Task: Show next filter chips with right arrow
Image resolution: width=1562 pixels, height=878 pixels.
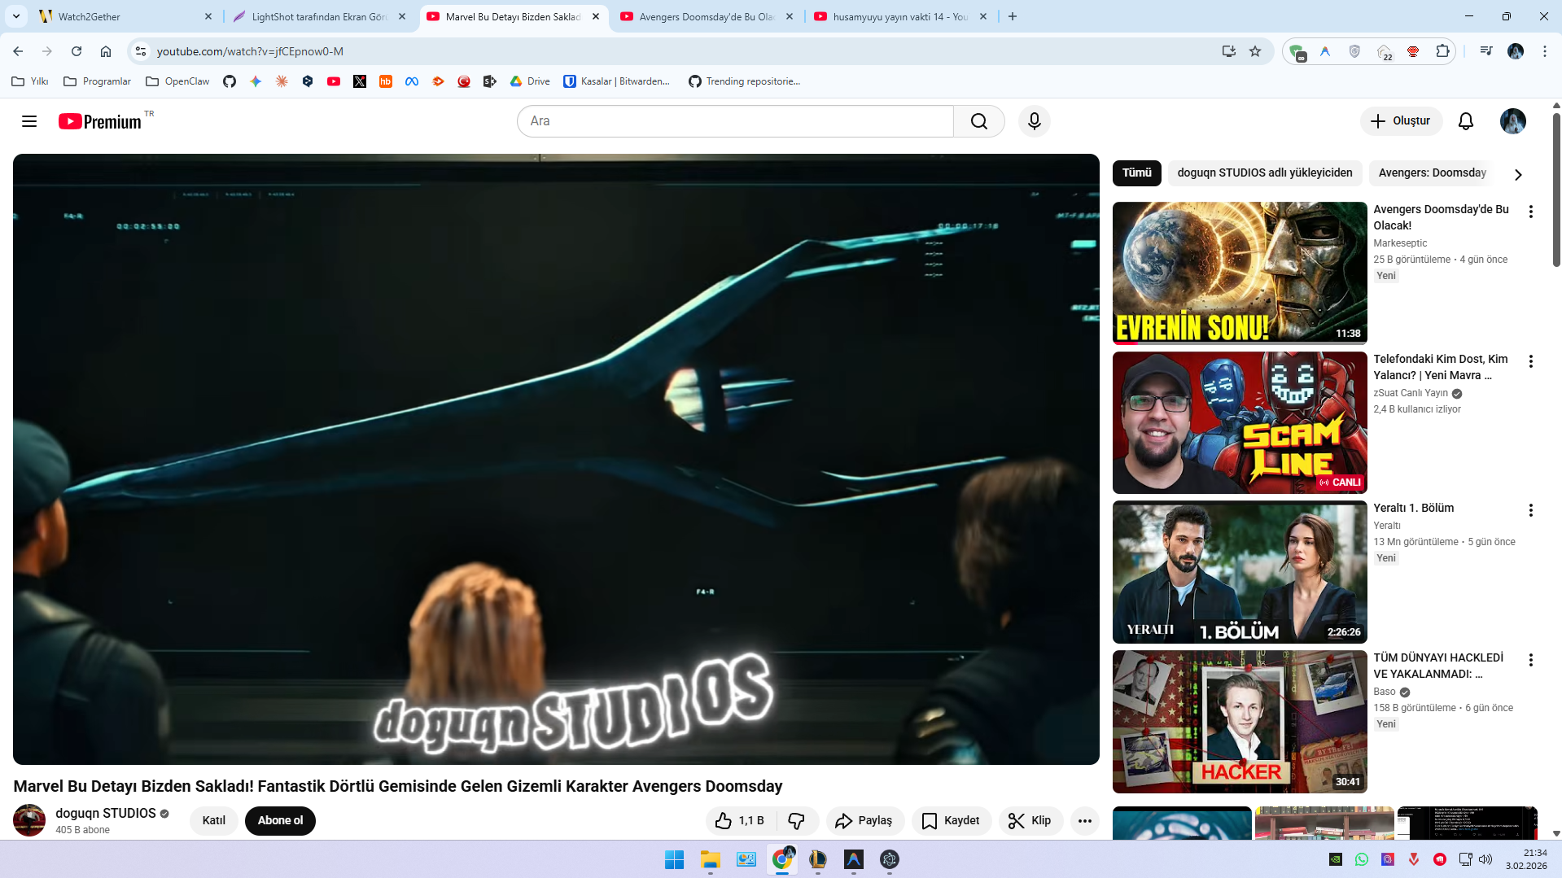Action: (1518, 174)
